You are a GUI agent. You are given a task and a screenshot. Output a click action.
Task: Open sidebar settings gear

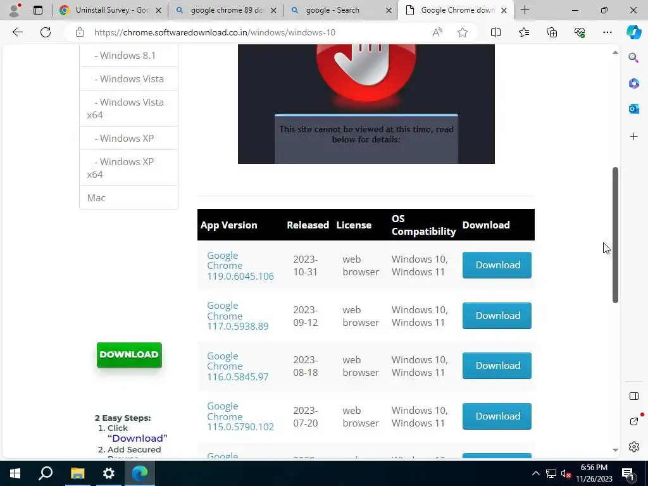click(x=633, y=447)
